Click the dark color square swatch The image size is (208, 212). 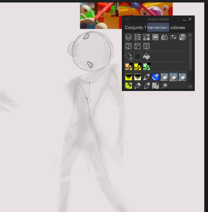click(x=138, y=56)
